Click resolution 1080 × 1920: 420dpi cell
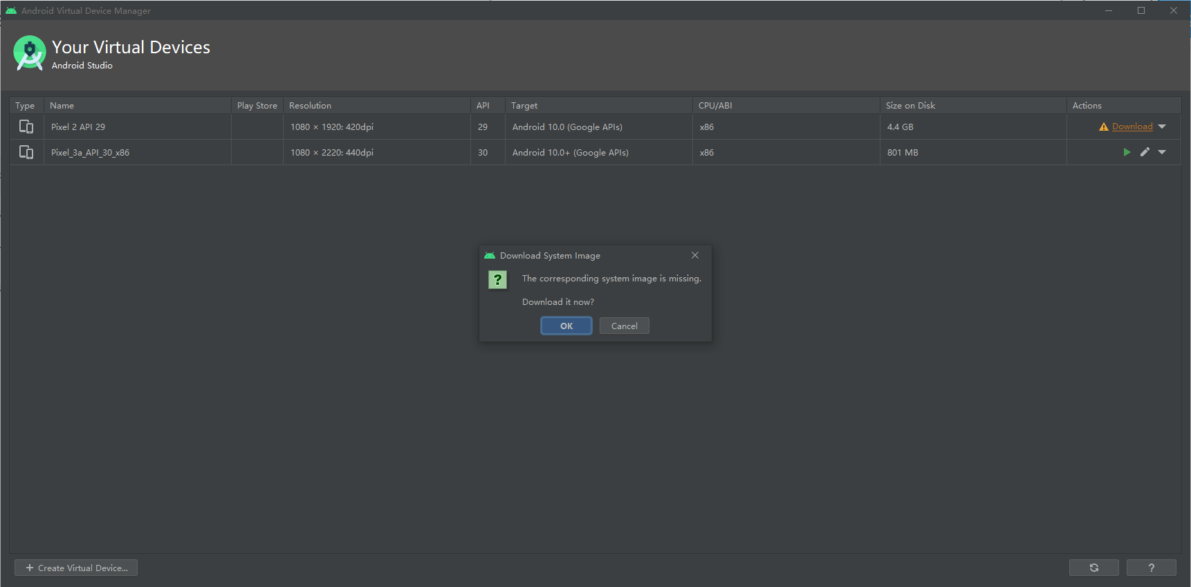Viewport: 1191px width, 587px height. tap(376, 127)
